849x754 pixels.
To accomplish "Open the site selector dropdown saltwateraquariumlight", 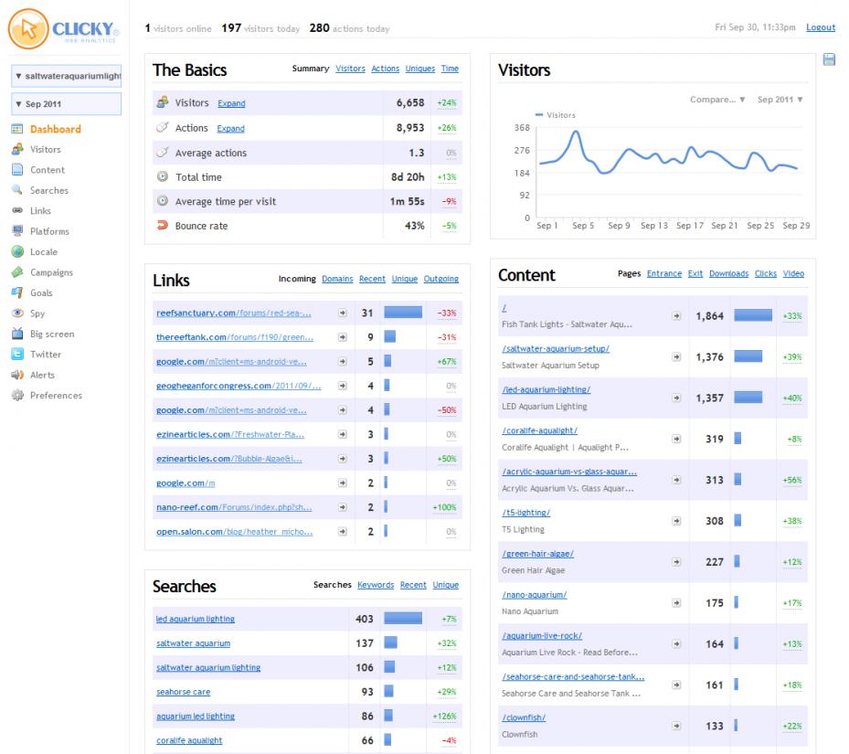I will 67,76.
